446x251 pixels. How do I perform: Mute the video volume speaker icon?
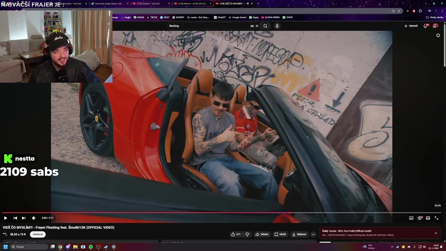coord(34,218)
